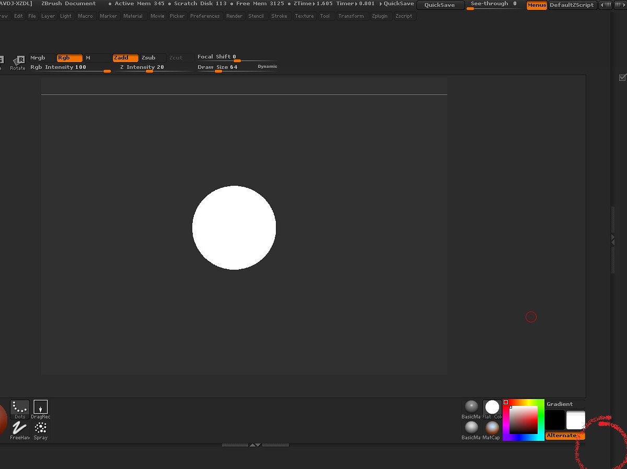Toggle Dynamic draw size

[267, 67]
